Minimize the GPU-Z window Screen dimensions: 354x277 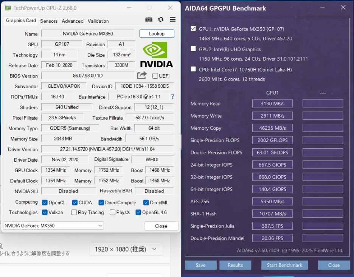(129, 8)
